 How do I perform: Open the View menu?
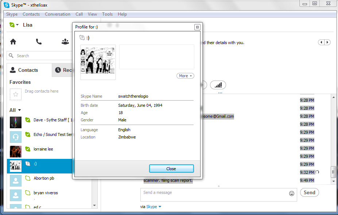(x=92, y=14)
